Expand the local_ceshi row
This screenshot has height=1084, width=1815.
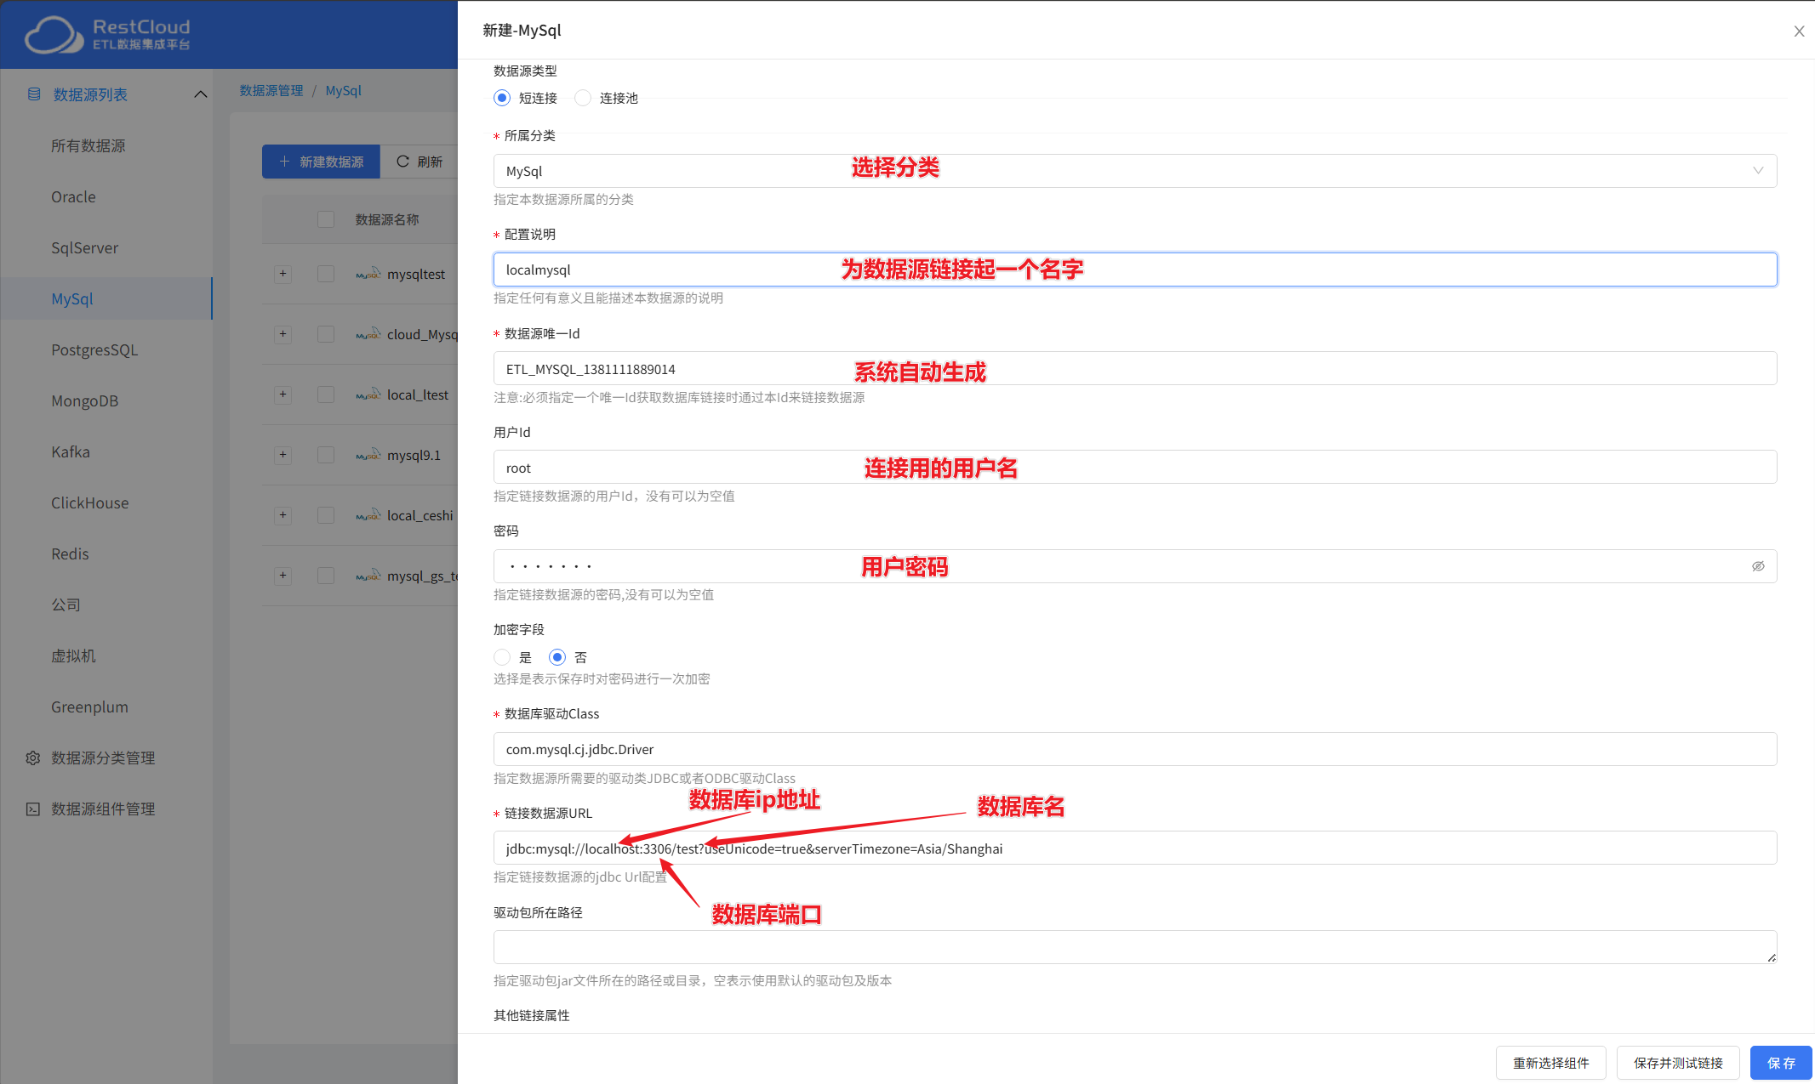coord(283,515)
